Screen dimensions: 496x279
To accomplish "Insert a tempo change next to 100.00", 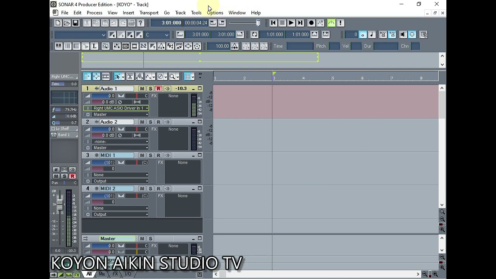I will click(x=234, y=46).
